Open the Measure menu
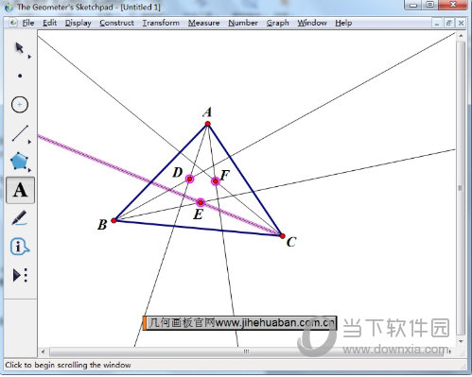 pos(203,23)
